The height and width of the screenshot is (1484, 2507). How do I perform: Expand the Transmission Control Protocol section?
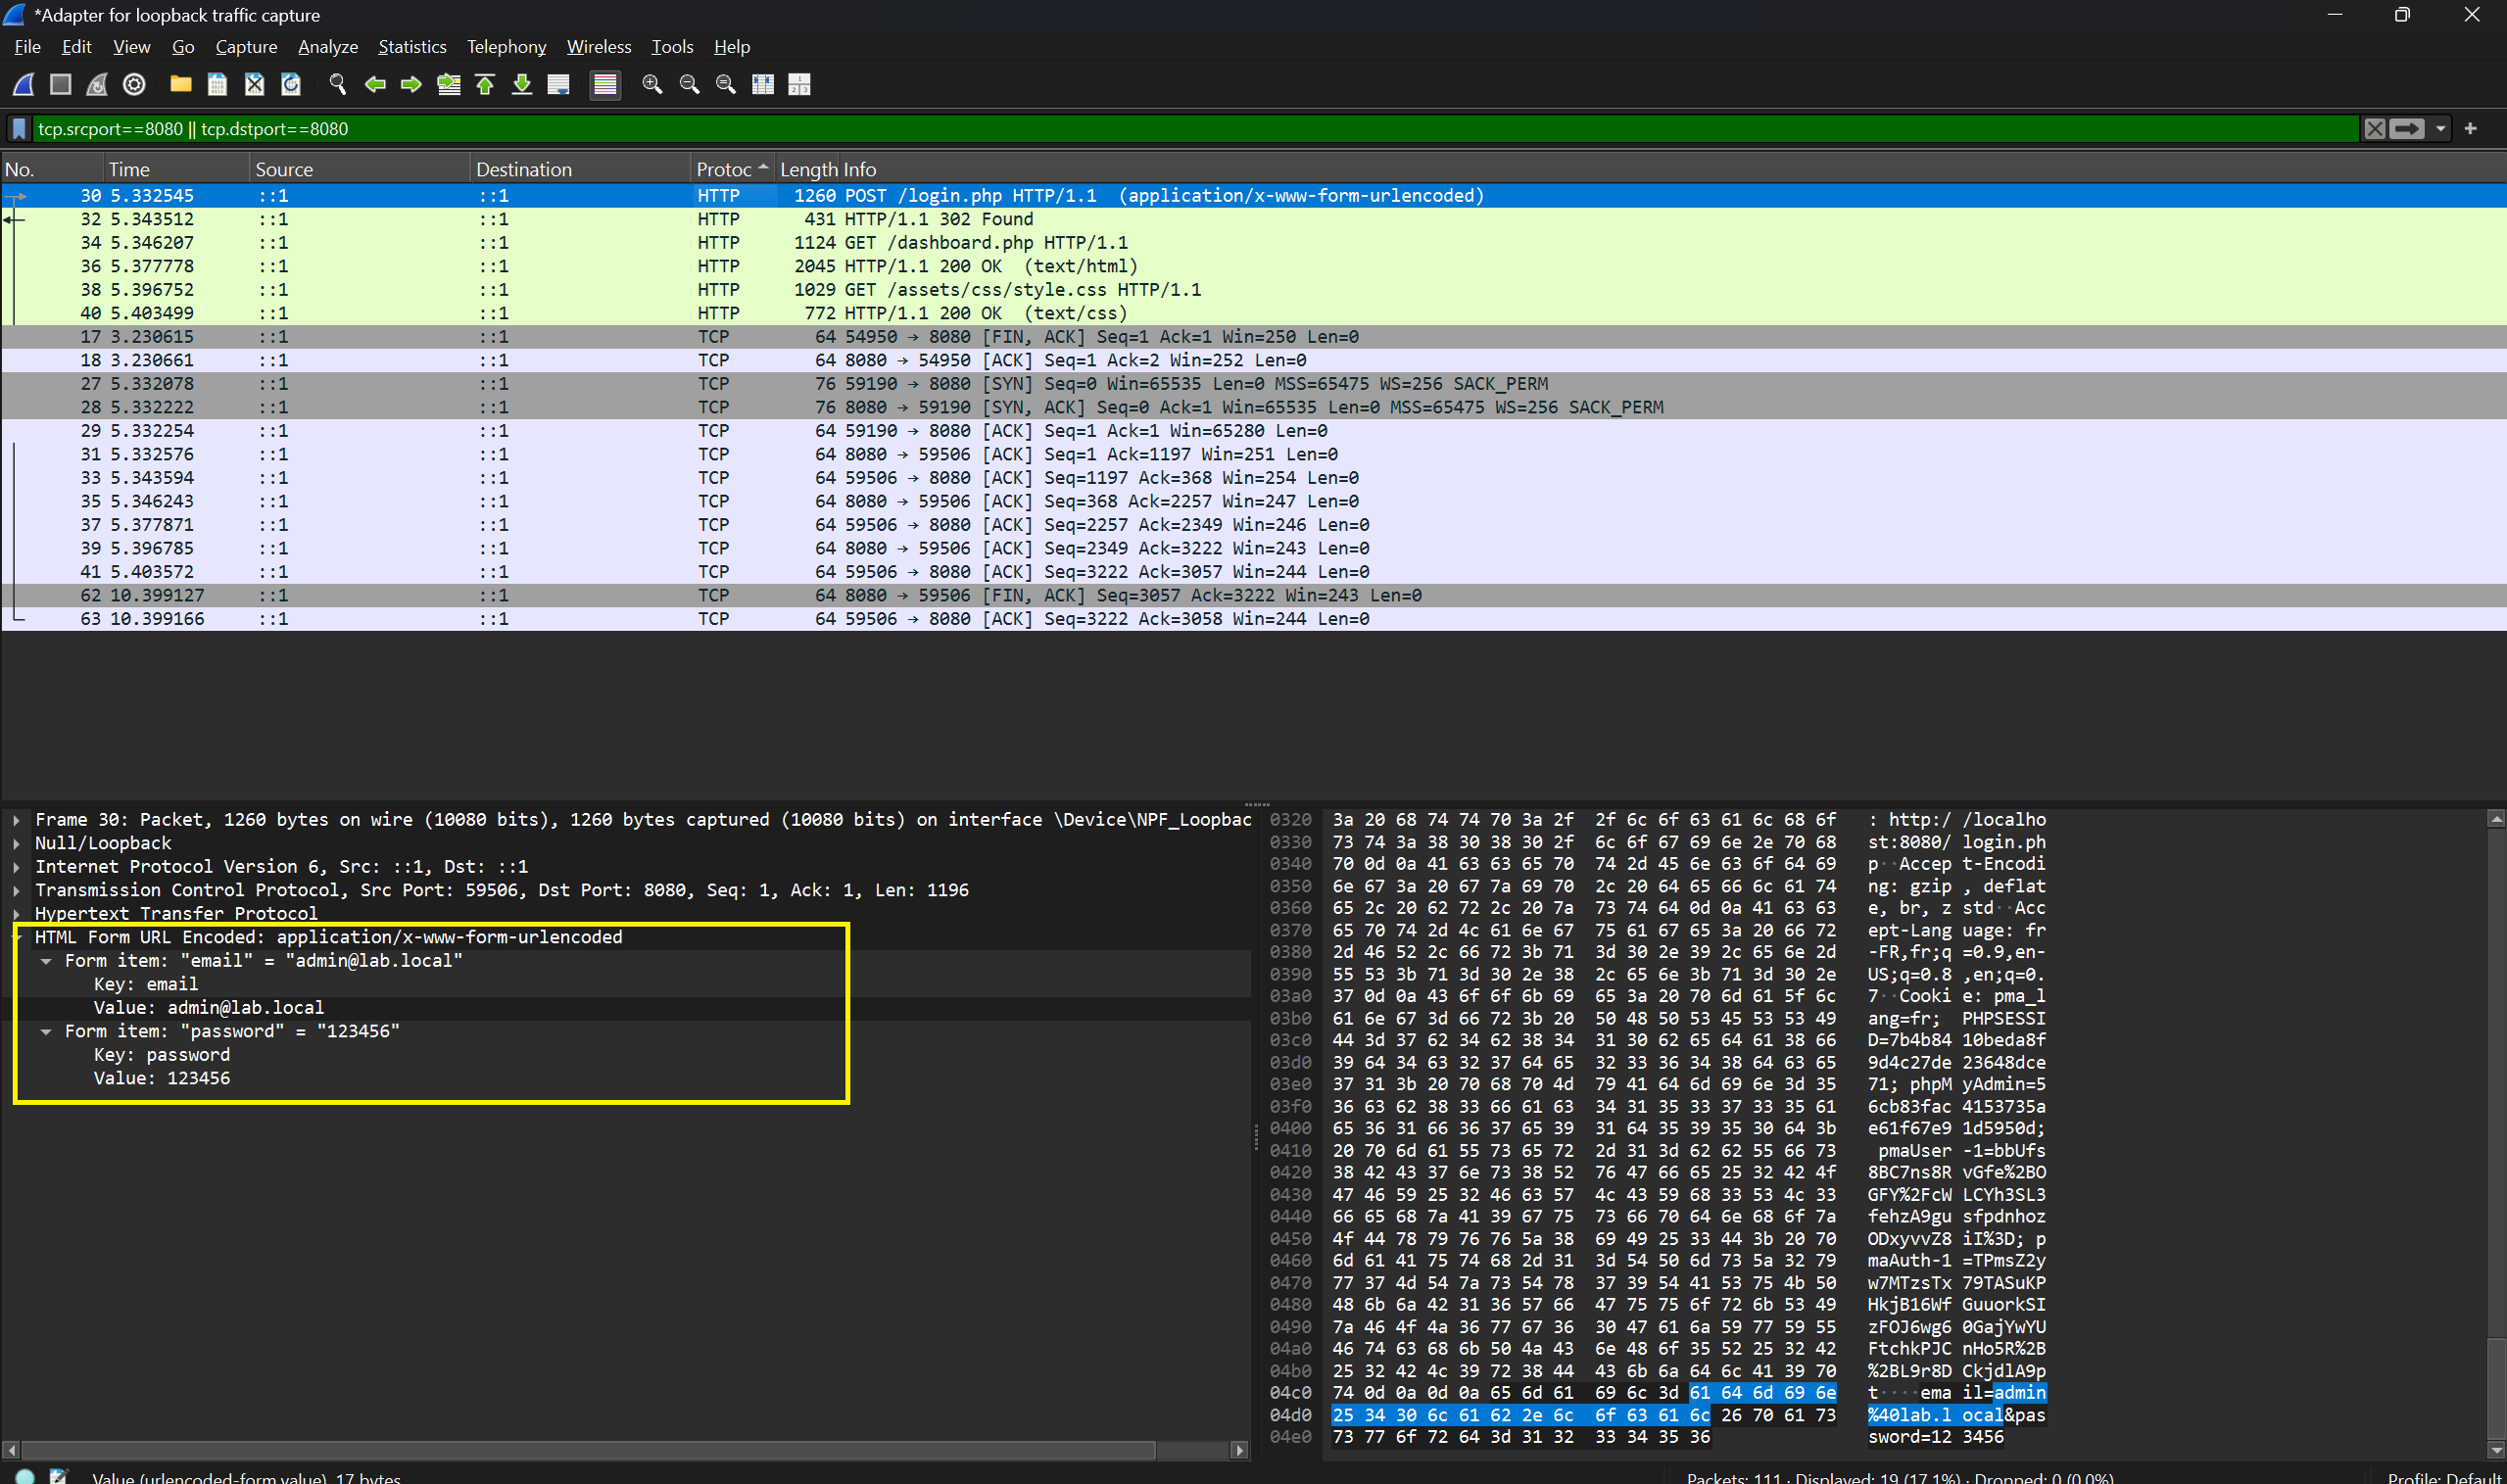coord(17,890)
